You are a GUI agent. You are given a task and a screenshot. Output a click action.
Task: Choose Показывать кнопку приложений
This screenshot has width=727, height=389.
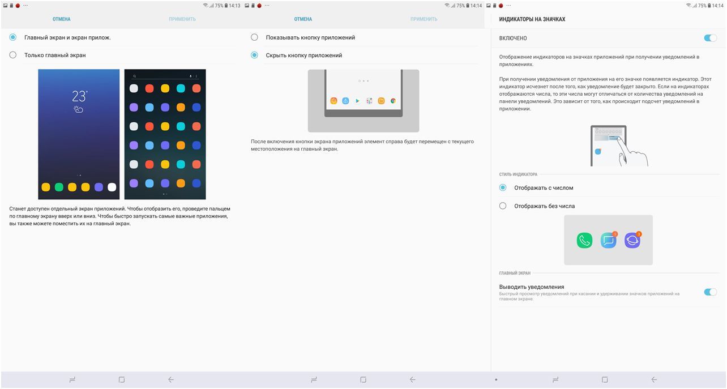[255, 37]
